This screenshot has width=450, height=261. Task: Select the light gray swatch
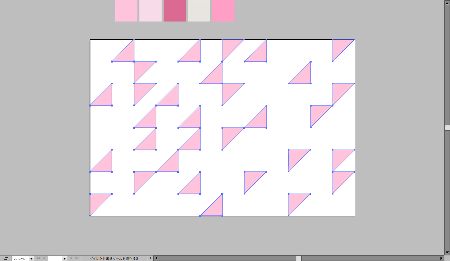coord(199,11)
